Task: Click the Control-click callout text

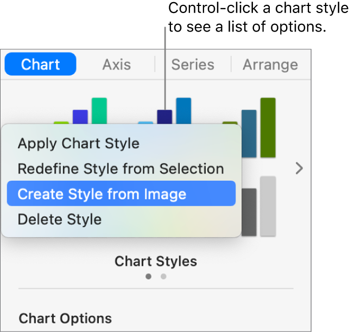Action: coord(258,17)
